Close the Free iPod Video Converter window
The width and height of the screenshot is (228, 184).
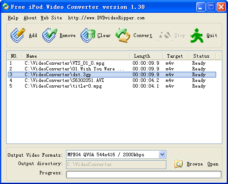point(221,7)
